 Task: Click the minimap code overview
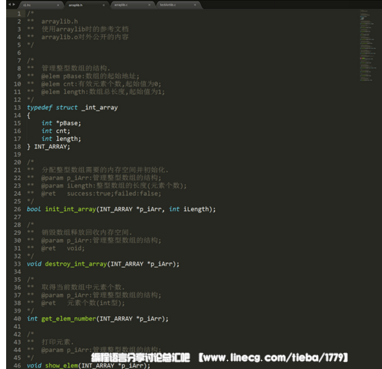coord(368,46)
